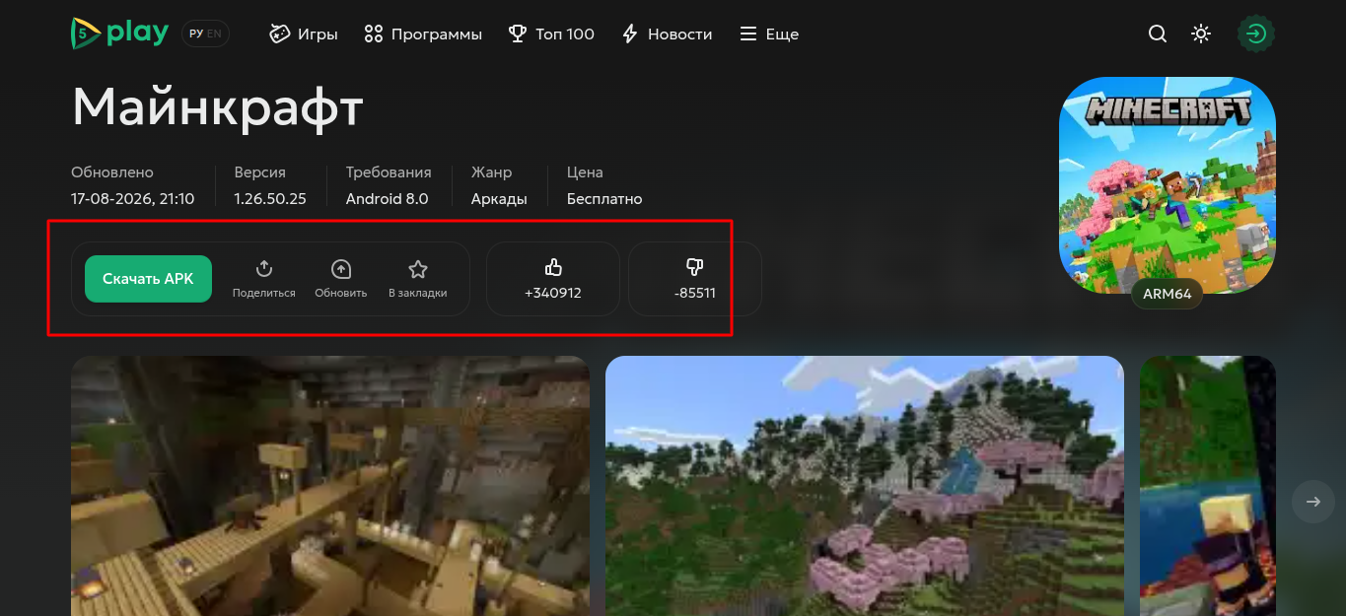Click Скачать APK button
This screenshot has height=616, width=1346.
point(148,279)
